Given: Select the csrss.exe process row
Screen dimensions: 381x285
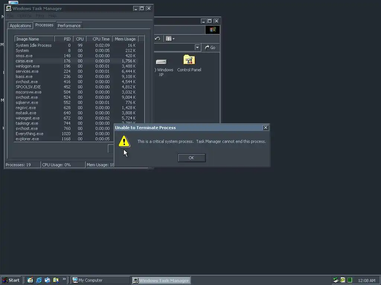Looking at the screenshot, I should [76, 61].
